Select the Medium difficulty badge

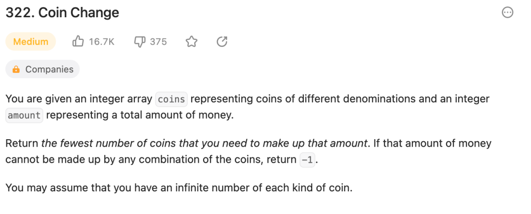click(30, 42)
